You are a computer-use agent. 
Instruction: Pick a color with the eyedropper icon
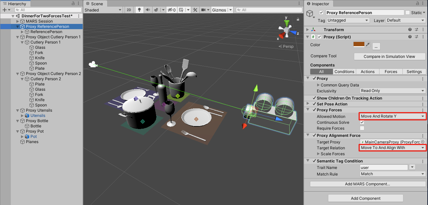368,45
